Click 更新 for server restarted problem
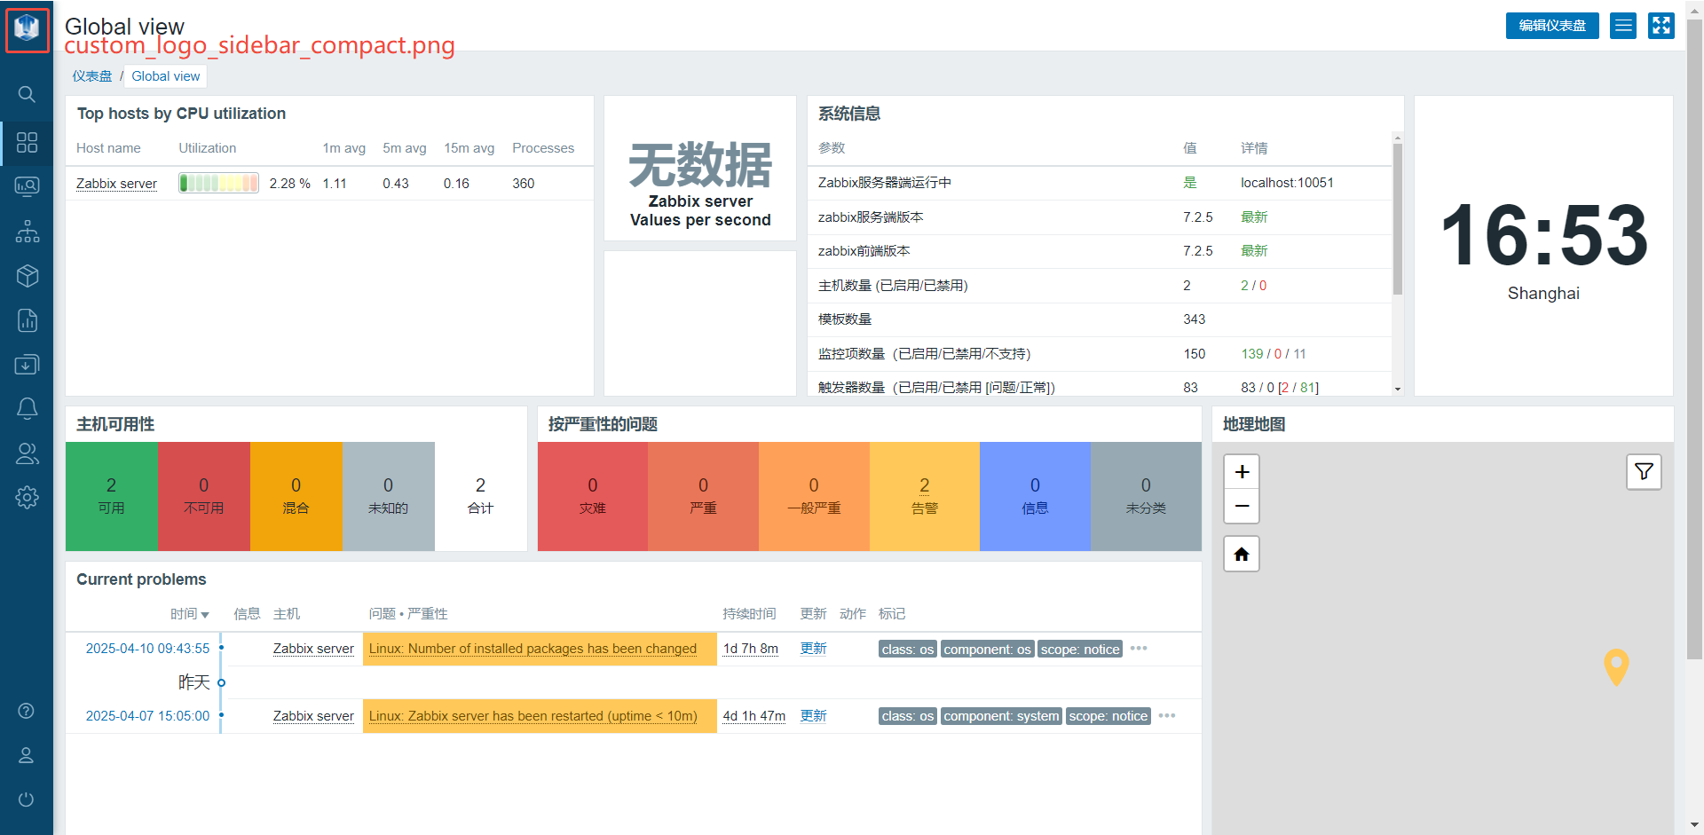 pos(813,716)
